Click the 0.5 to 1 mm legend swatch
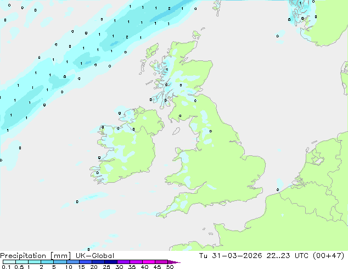The width and height of the screenshot is (348, 269). click(x=22, y=262)
